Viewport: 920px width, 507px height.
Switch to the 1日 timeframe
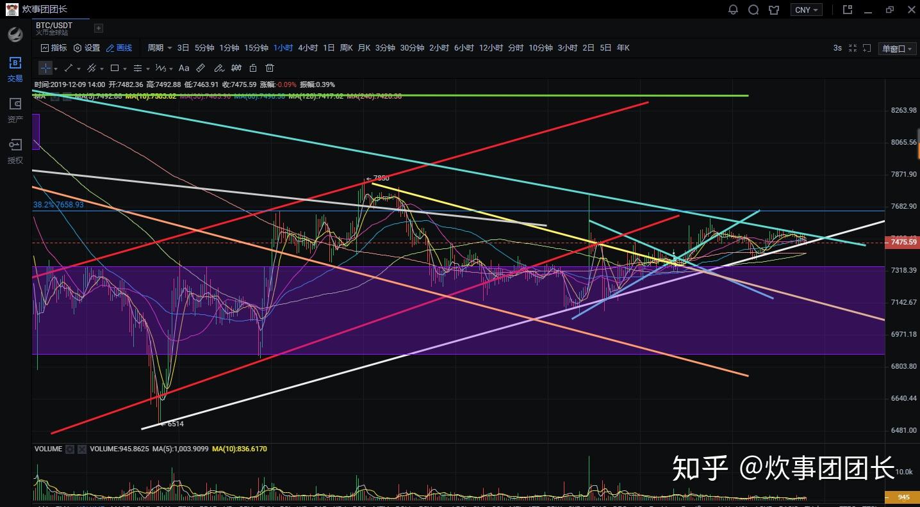coord(329,48)
